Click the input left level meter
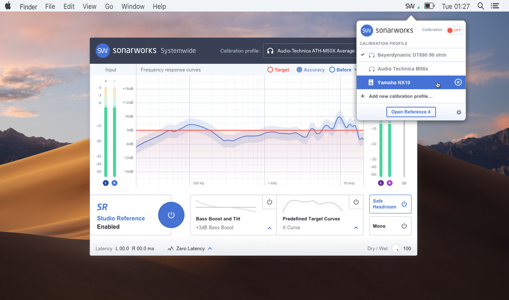The width and height of the screenshot is (509, 300). [106, 132]
